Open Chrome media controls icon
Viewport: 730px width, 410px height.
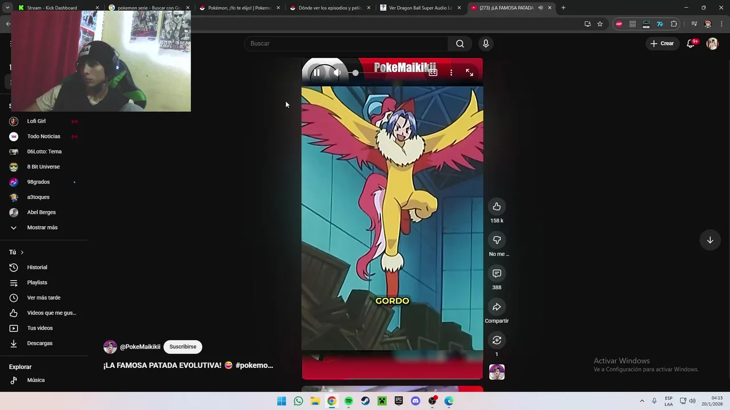(694, 24)
